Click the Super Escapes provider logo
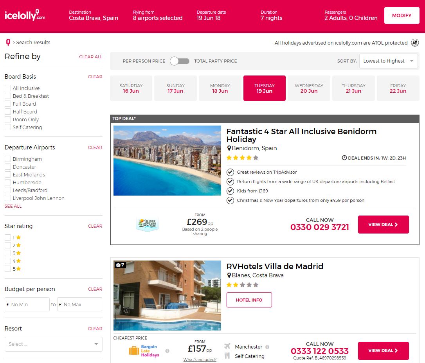The height and width of the screenshot is (363, 425). pos(148,224)
